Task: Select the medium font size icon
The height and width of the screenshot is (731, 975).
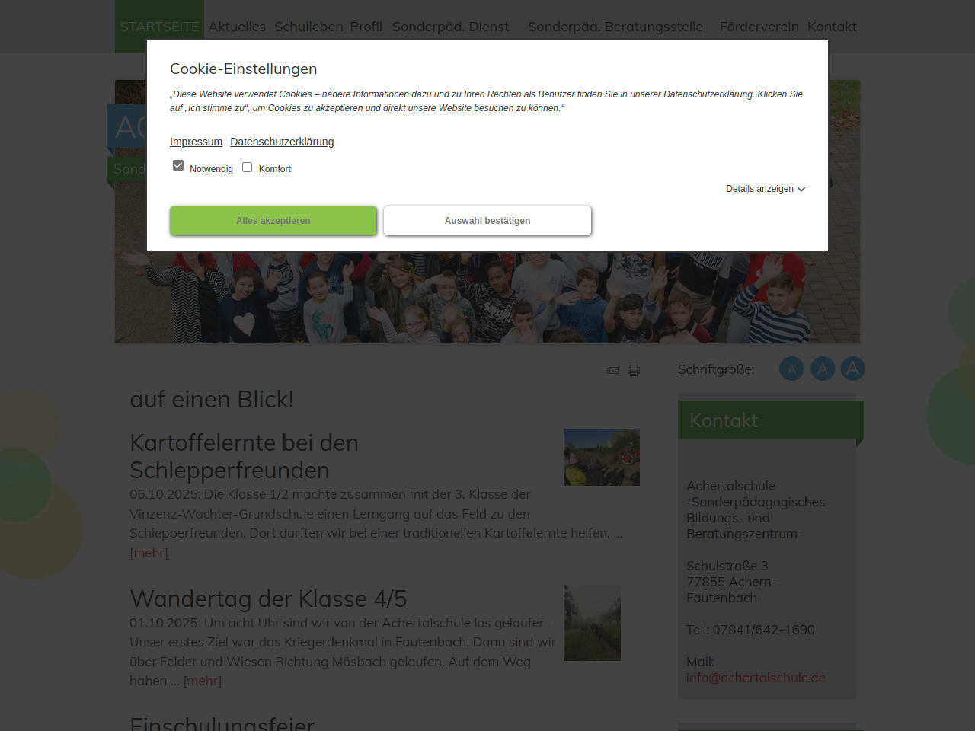Action: (x=822, y=369)
